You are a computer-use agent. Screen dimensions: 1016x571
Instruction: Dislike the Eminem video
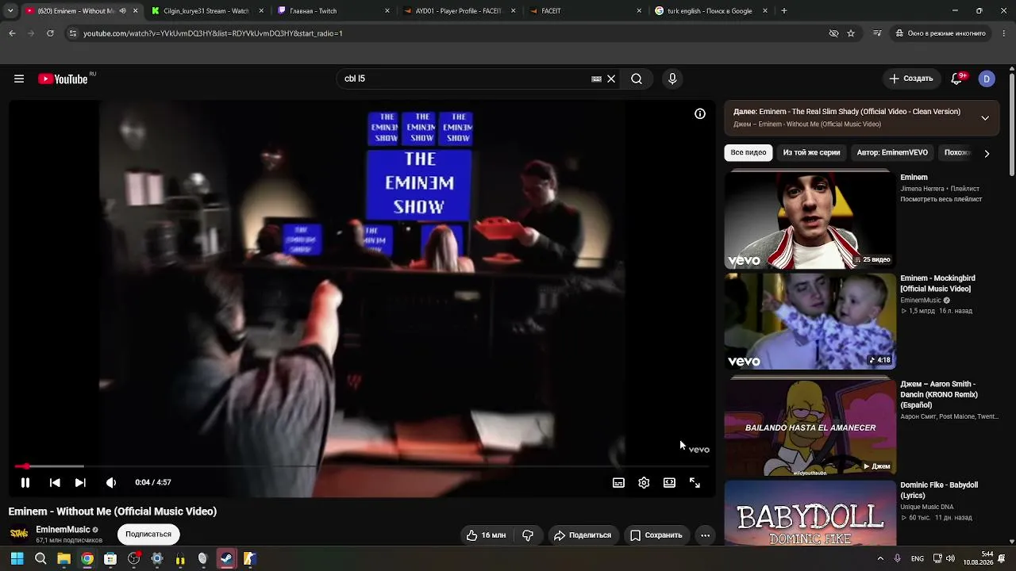[x=528, y=535]
